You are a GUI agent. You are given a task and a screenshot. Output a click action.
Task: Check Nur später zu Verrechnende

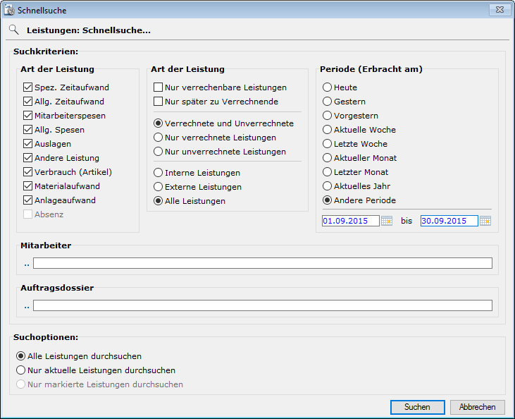click(x=159, y=102)
